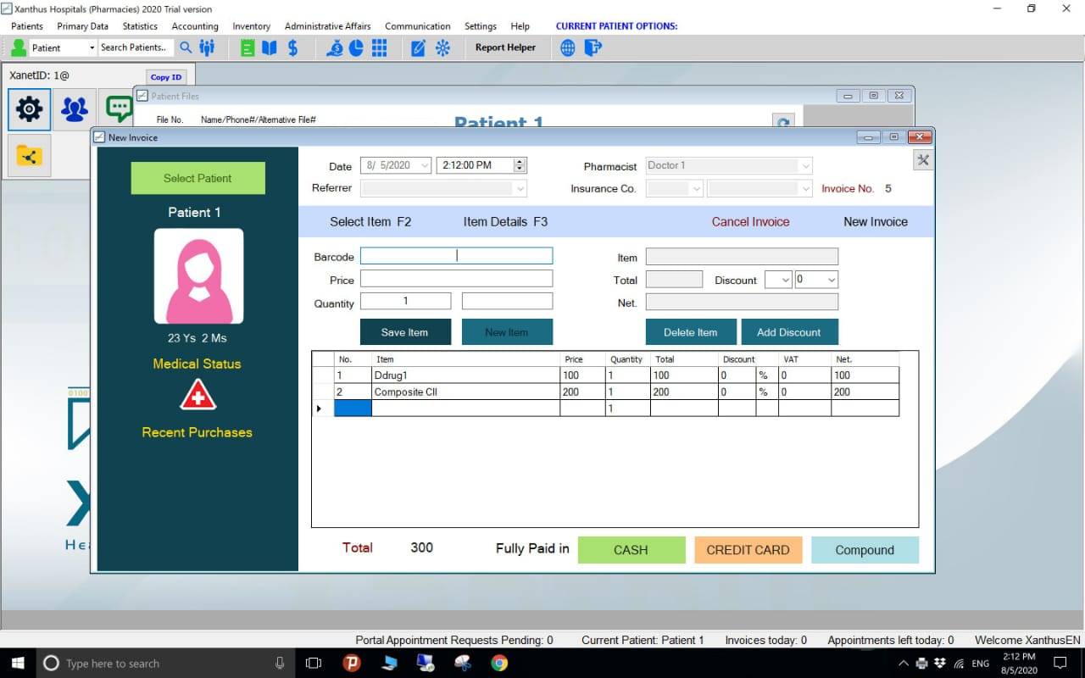This screenshot has width=1085, height=678.
Task: Click the green invoice list toolbar icon
Action: [x=248, y=48]
